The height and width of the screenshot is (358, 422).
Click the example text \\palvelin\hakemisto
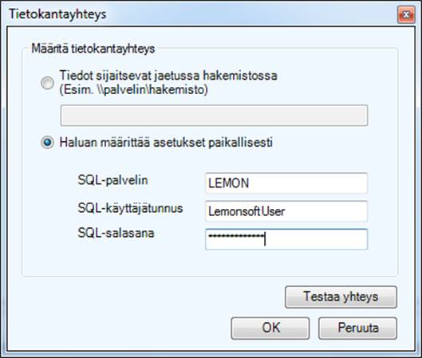[152, 89]
